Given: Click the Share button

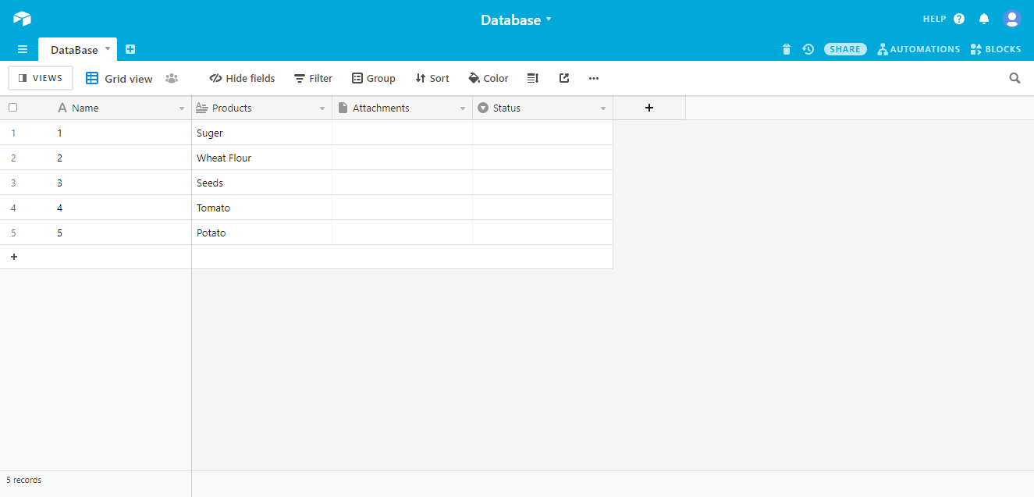Looking at the screenshot, I should click(x=845, y=49).
